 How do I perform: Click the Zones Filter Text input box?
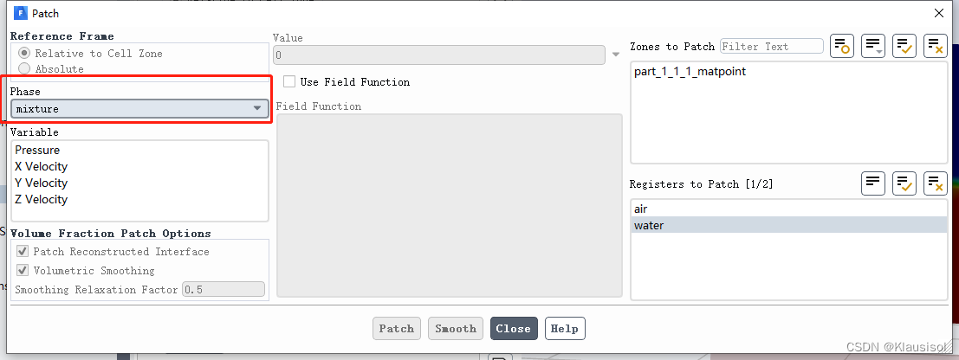click(771, 46)
